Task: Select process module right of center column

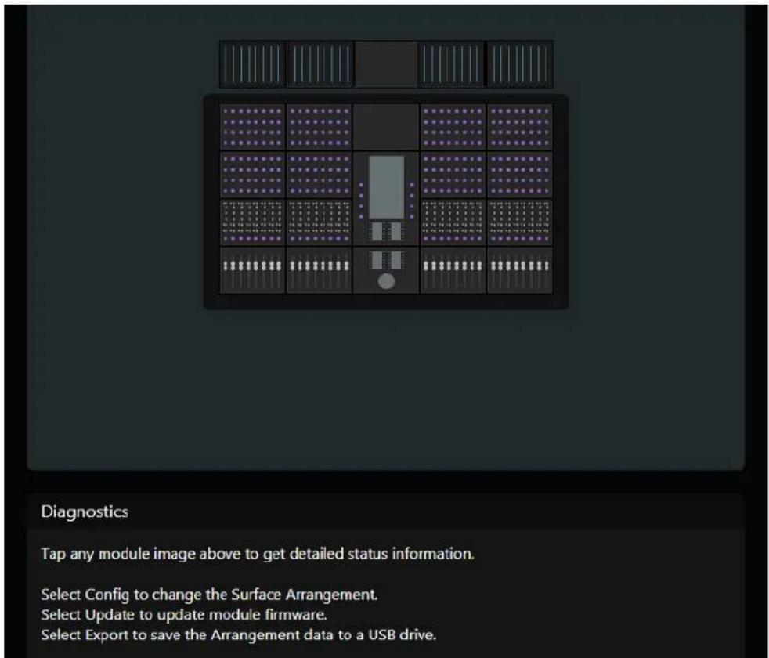Action: tap(453, 222)
